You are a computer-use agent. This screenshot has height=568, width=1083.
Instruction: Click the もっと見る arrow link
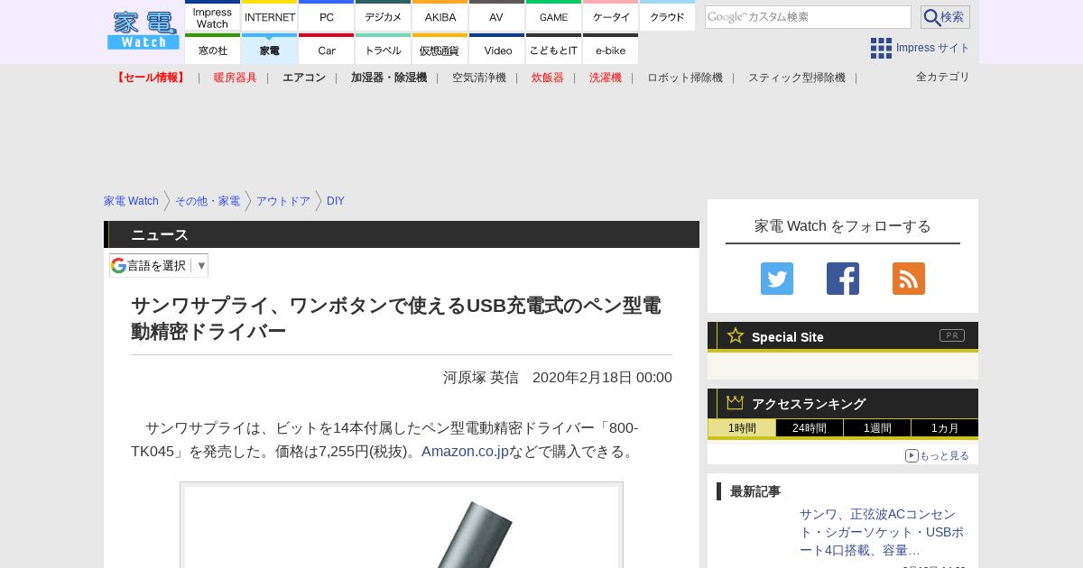coord(937,455)
